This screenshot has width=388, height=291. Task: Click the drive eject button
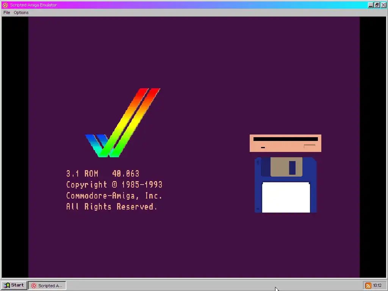click(309, 146)
